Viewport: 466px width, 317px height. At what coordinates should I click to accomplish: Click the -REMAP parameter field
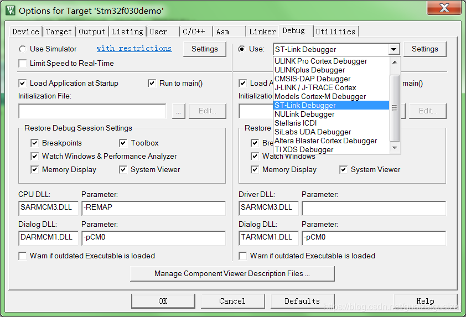tap(154, 208)
